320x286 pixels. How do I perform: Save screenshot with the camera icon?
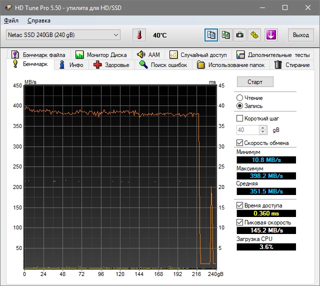[240, 35]
